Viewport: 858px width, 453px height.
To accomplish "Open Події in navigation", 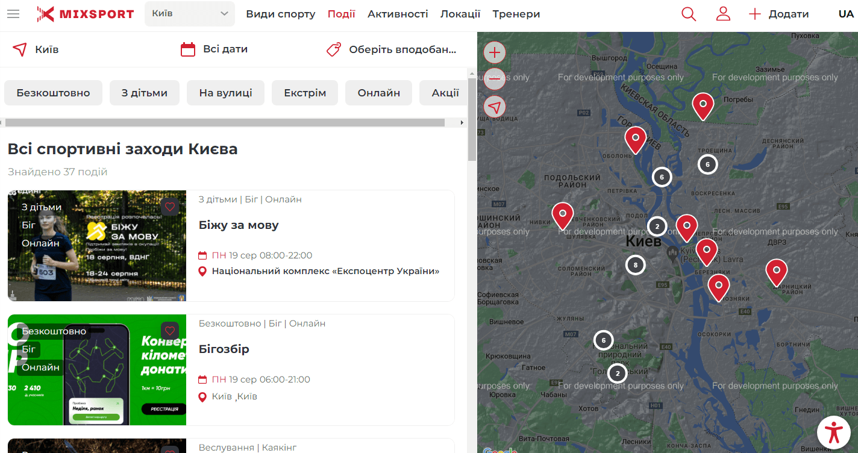I will (342, 14).
